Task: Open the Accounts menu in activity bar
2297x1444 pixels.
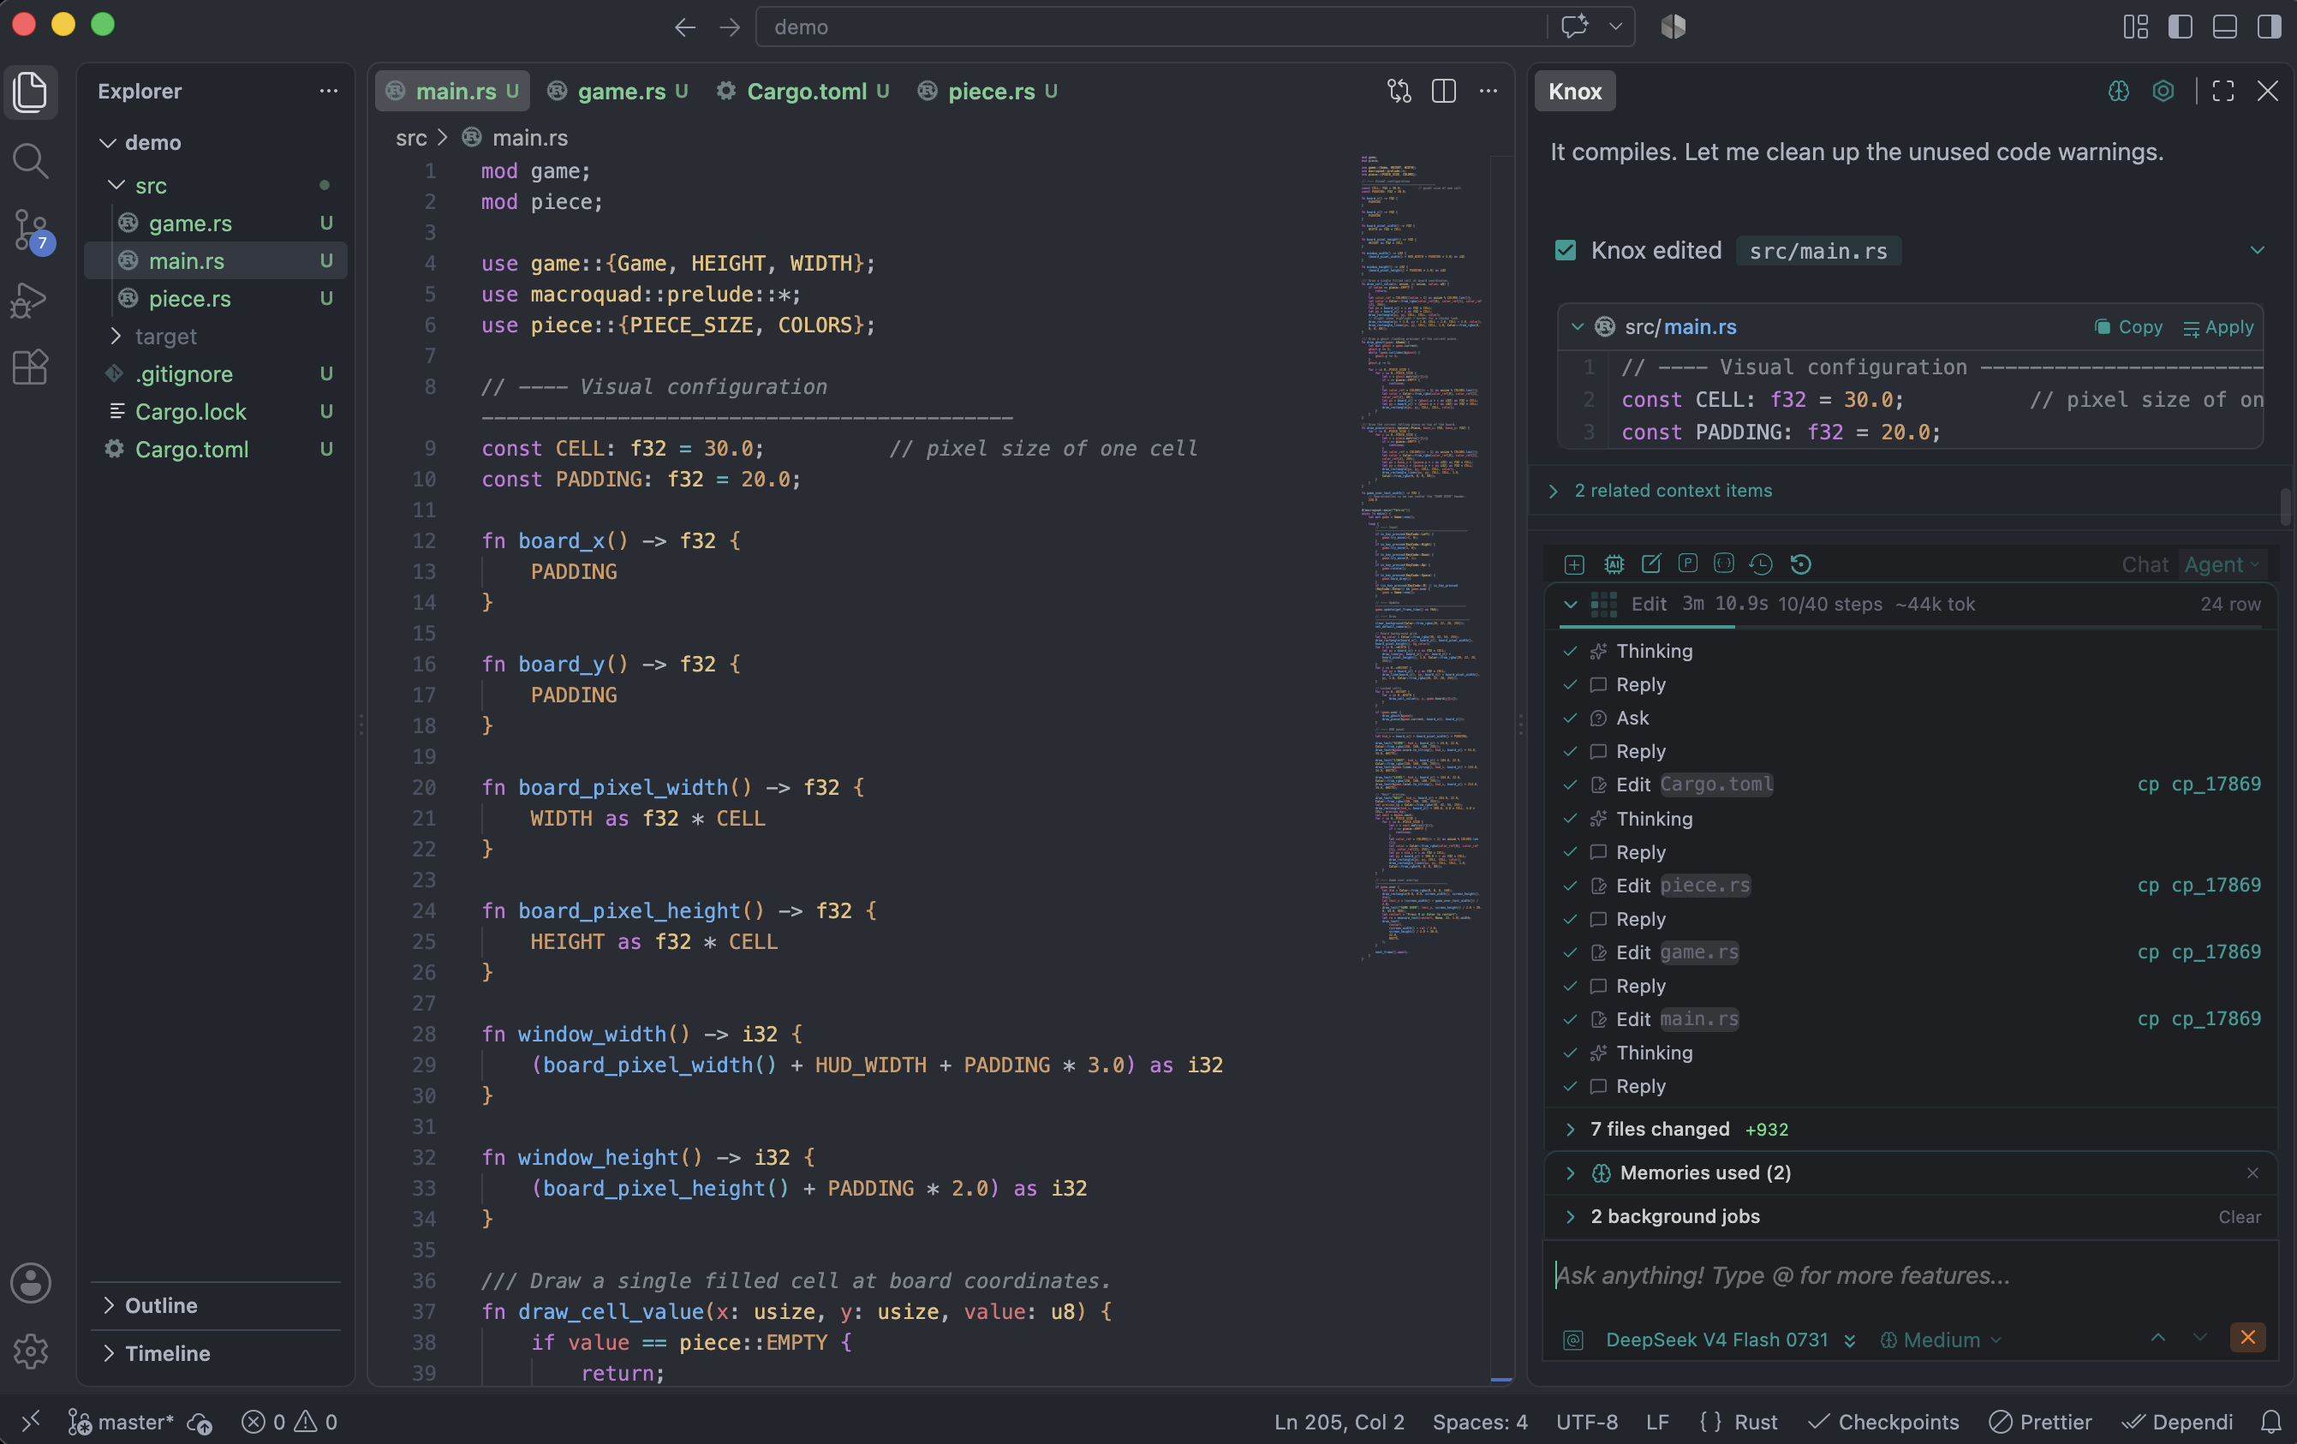Action: point(31,1283)
